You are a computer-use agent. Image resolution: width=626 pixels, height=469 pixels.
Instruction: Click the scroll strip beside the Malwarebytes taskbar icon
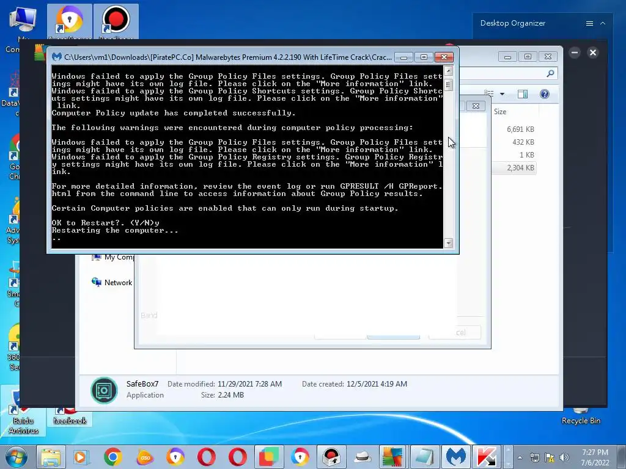coord(508,457)
